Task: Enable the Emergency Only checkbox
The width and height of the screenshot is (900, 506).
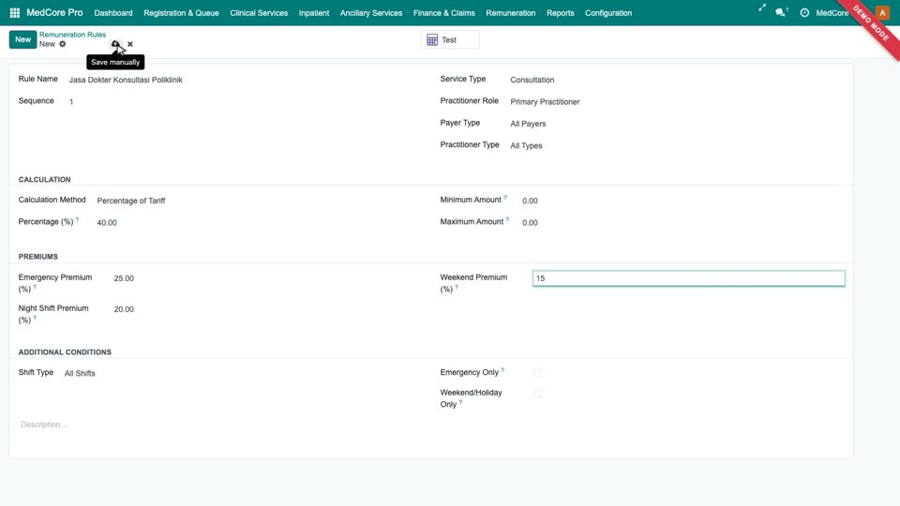Action: (x=537, y=372)
